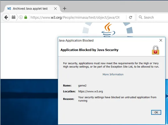The width and height of the screenshot is (168, 125).
Task: Close the Java Application Blocked dialog
Action: pyautogui.click(x=161, y=40)
